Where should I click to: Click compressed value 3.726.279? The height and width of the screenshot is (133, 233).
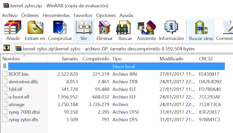coord(99,104)
